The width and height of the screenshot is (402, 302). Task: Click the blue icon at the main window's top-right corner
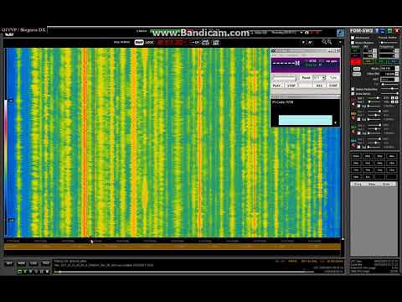click(340, 33)
